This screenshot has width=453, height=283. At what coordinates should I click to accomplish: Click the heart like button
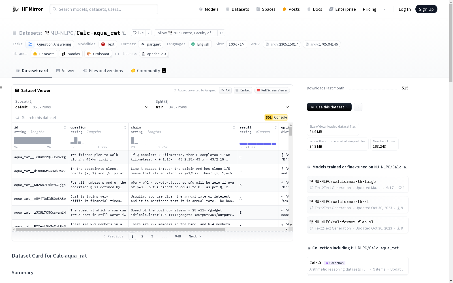pyautogui.click(x=138, y=33)
